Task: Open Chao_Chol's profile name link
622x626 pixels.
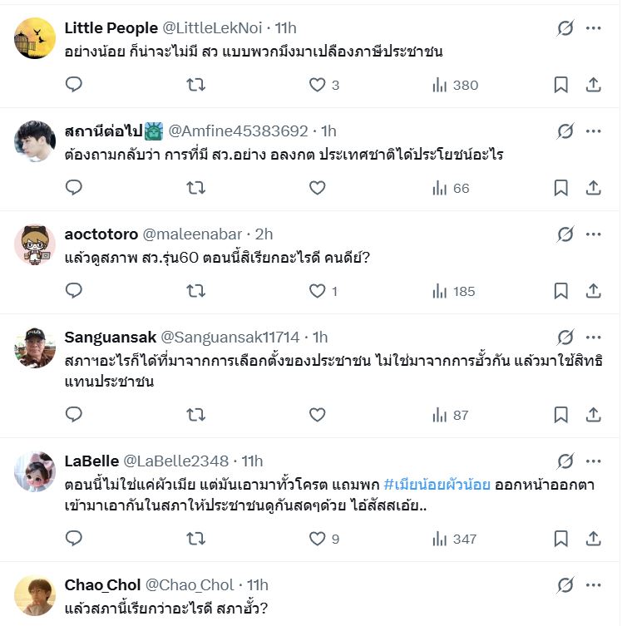Action: point(102,585)
